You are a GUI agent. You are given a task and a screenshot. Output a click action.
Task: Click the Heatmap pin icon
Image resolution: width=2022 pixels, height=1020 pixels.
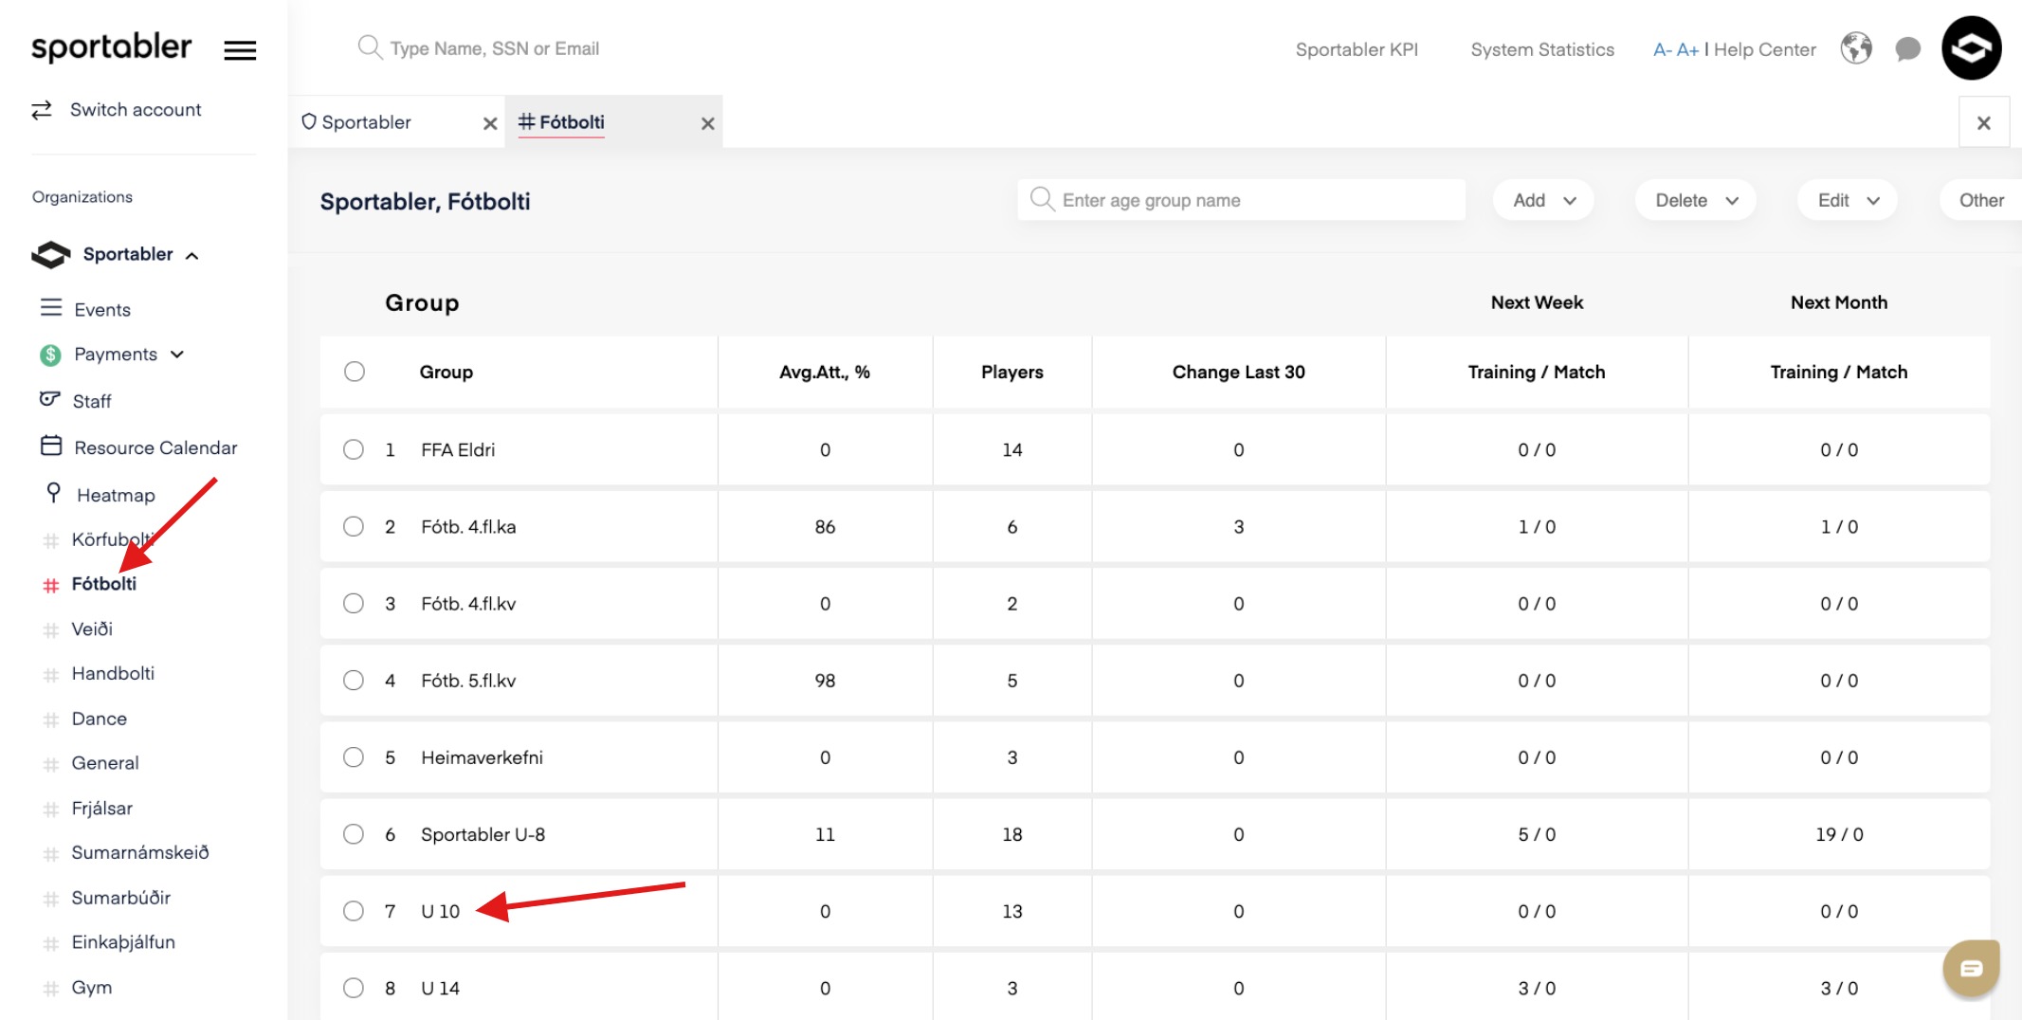(54, 493)
